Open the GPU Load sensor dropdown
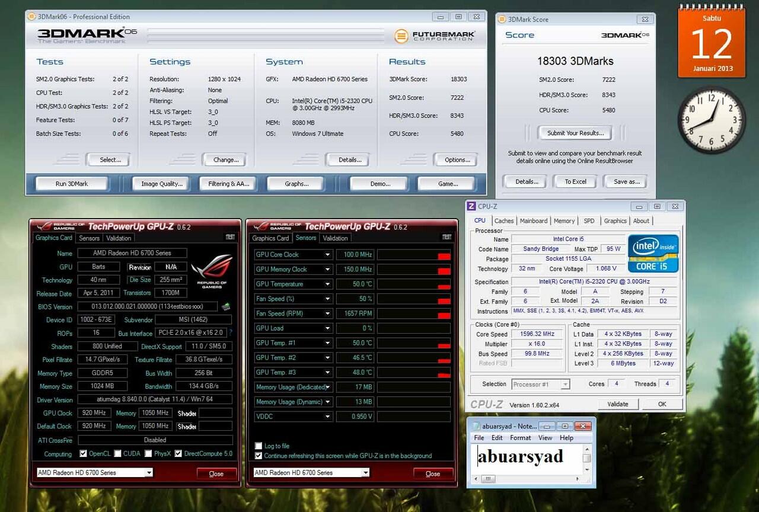This screenshot has height=512, width=759. pos(327,328)
